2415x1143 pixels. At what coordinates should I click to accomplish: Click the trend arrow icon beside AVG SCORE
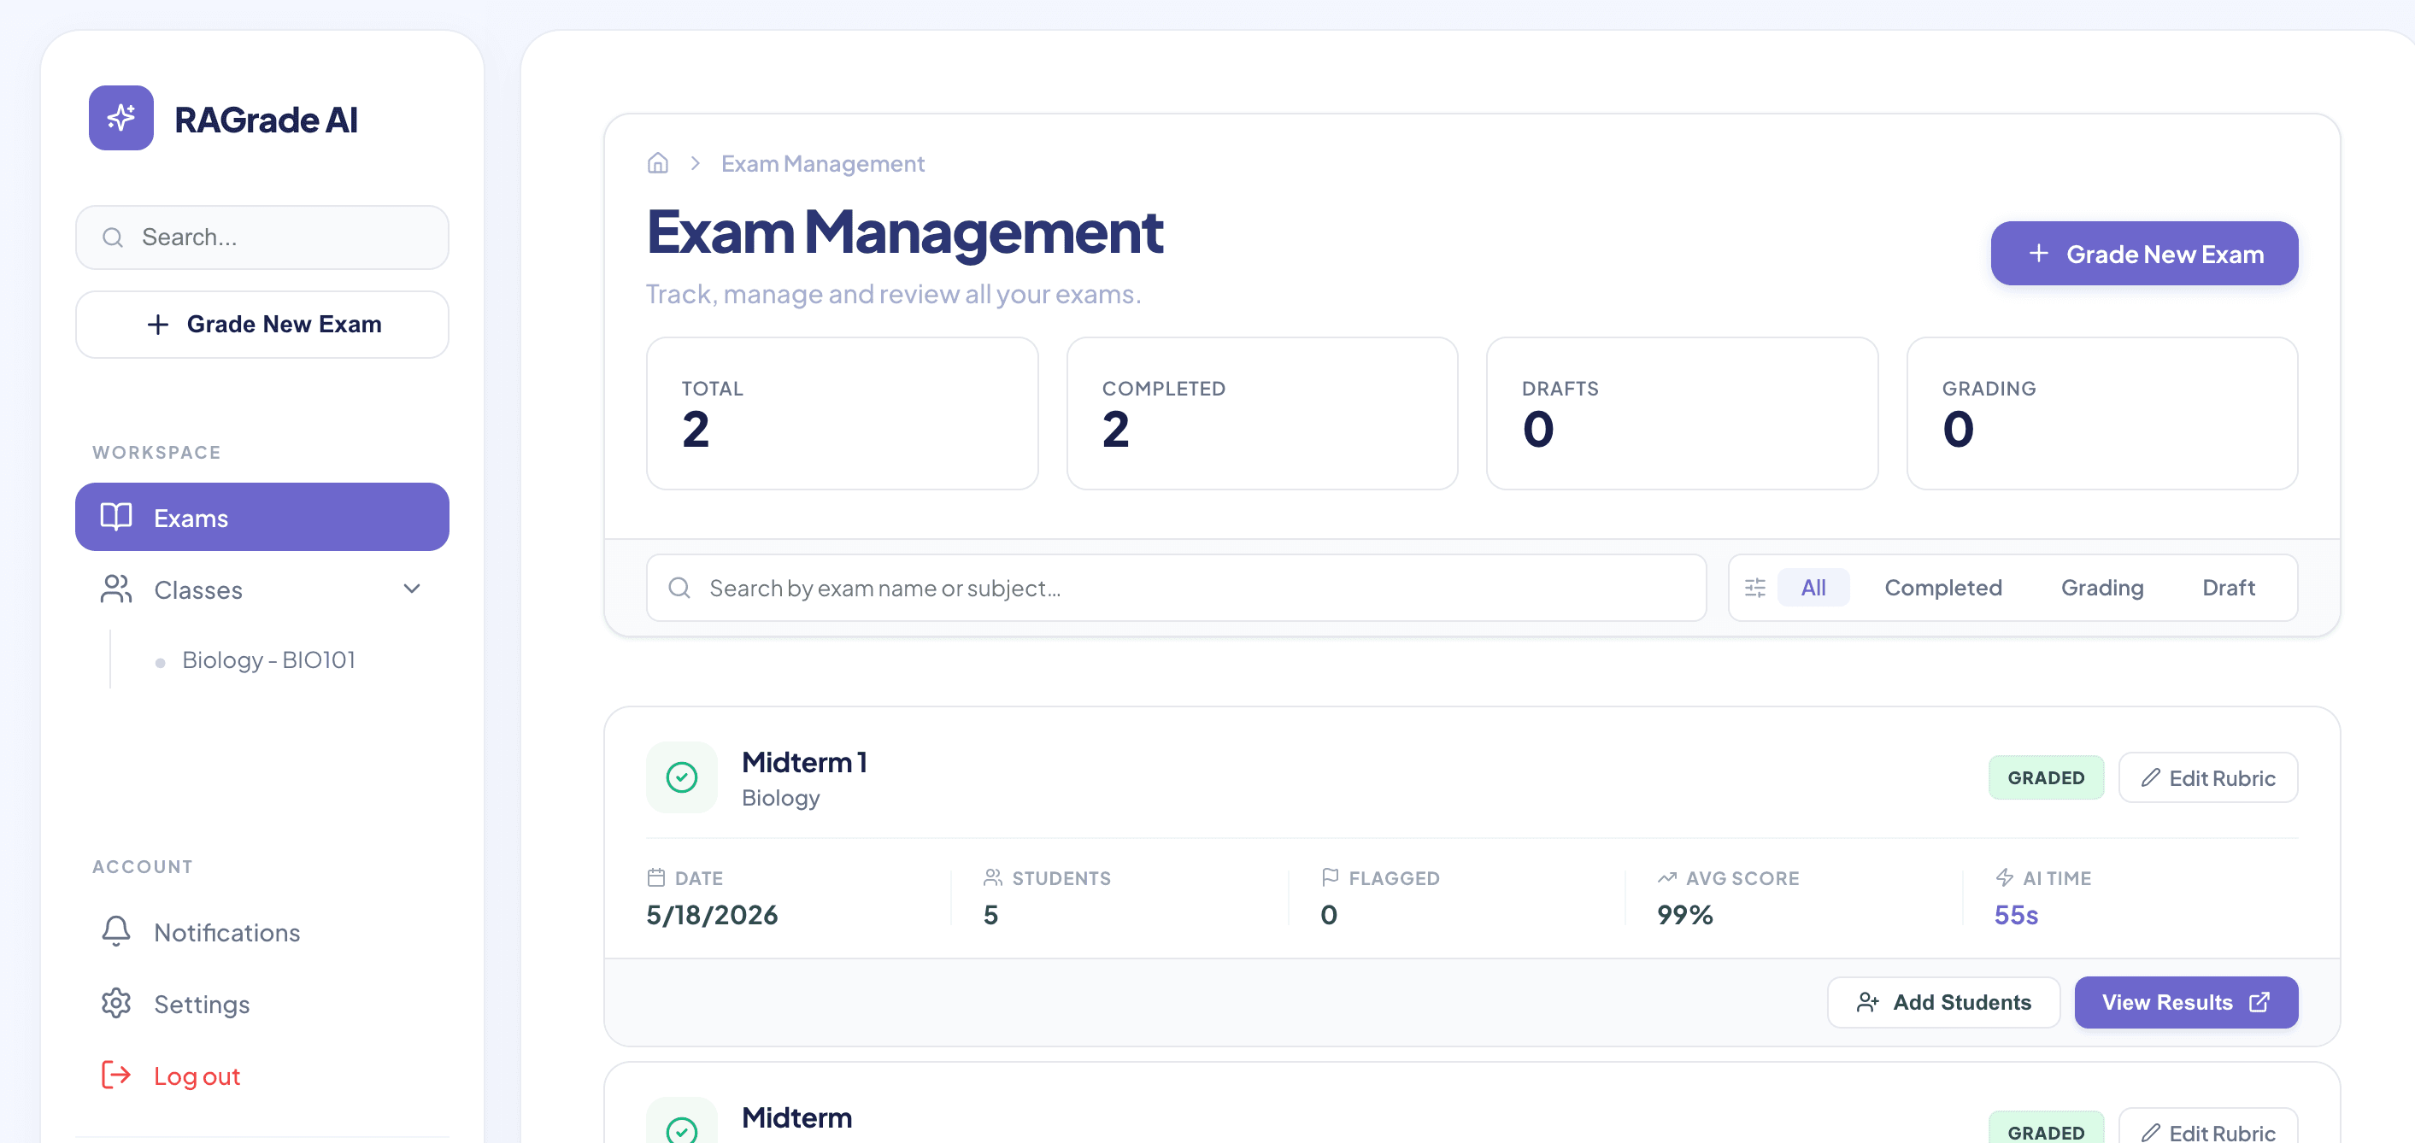click(x=1667, y=878)
